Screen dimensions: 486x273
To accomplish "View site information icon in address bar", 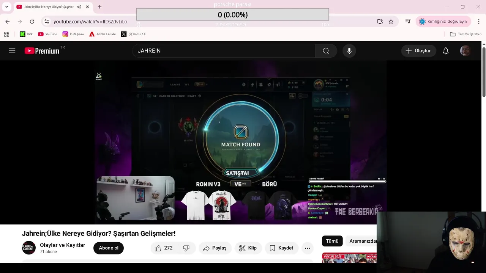I will [x=46, y=22].
